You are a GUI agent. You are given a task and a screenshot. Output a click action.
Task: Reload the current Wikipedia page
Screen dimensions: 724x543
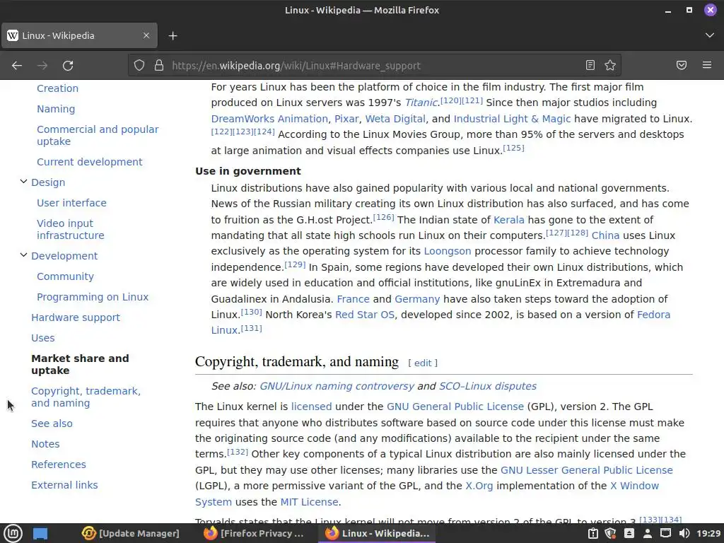point(68,66)
